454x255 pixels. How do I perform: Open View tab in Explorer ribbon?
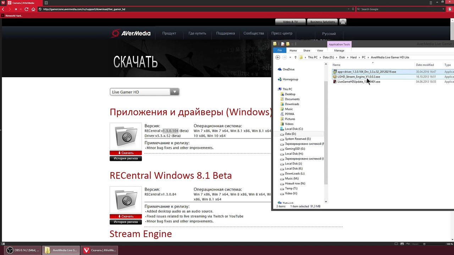320,51
